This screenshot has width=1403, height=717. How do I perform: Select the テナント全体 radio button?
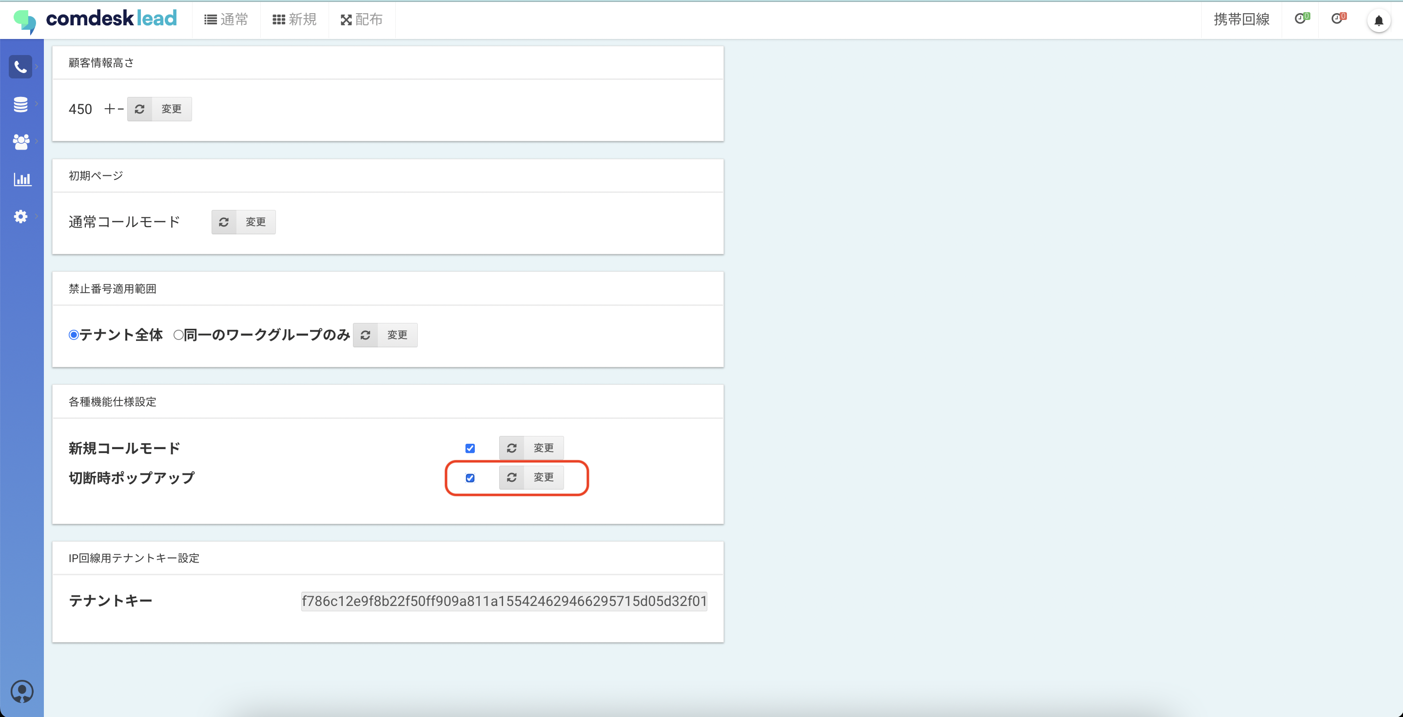74,335
